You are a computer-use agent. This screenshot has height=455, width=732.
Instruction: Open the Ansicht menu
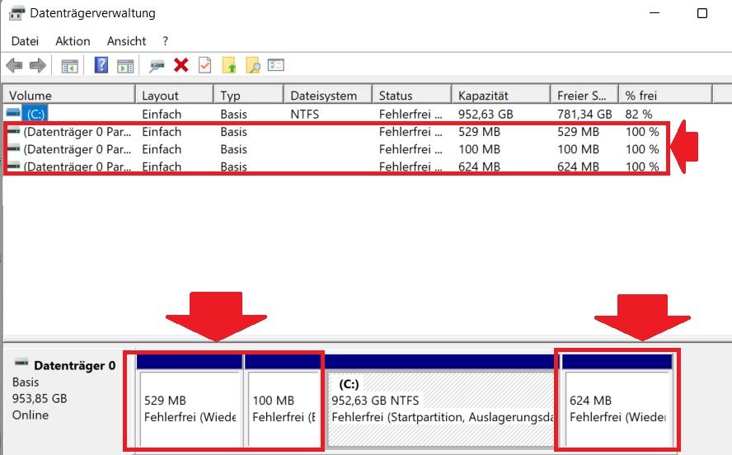pyautogui.click(x=126, y=41)
